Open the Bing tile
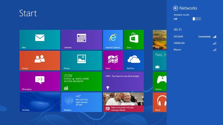Image resolution: width=223 pixels, height=125 pixels. 160,40
